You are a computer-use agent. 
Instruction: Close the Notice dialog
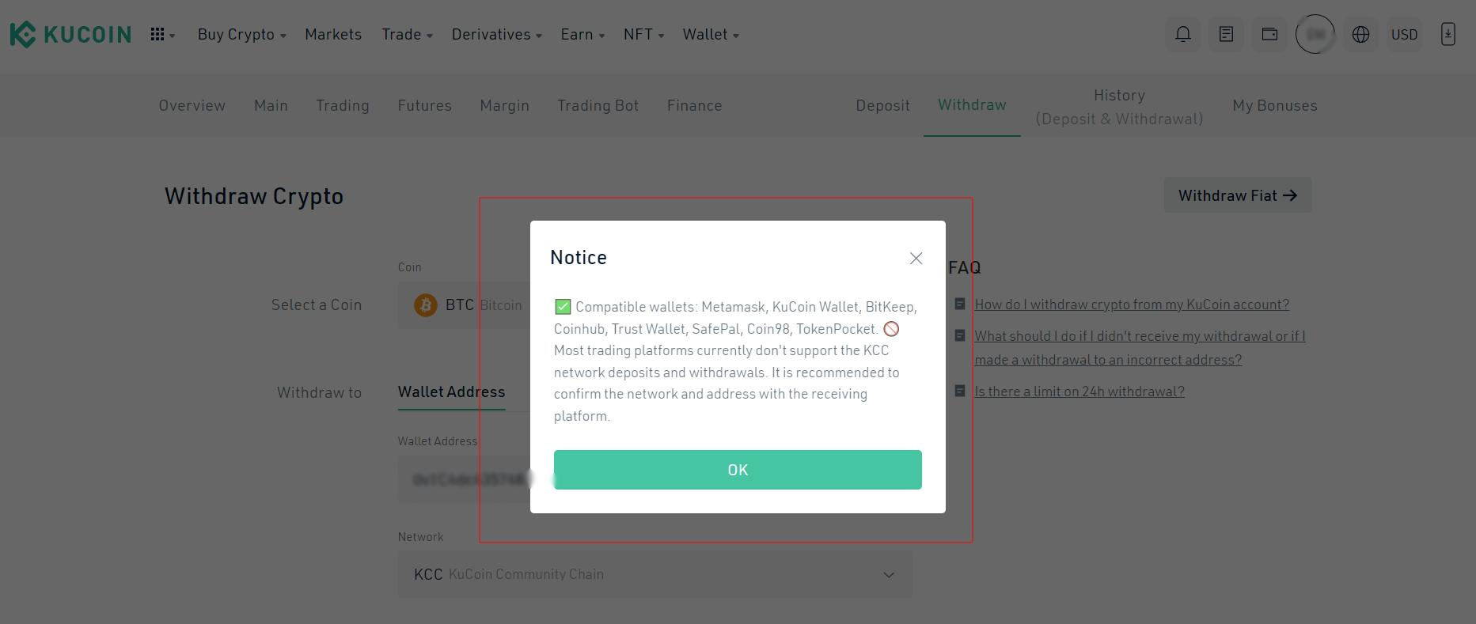916,259
